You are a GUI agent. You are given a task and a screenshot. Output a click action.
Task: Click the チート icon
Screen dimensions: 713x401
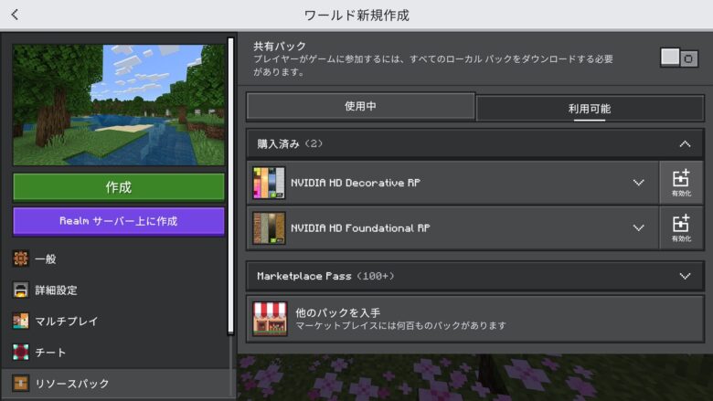pos(20,353)
